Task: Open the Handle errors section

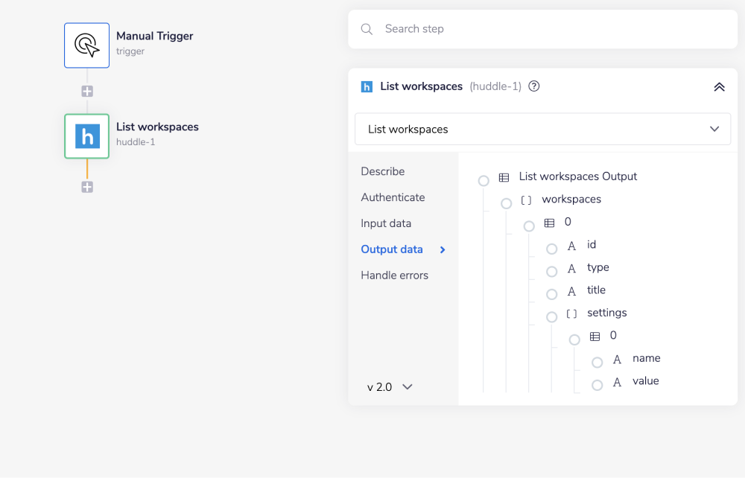Action: (394, 275)
